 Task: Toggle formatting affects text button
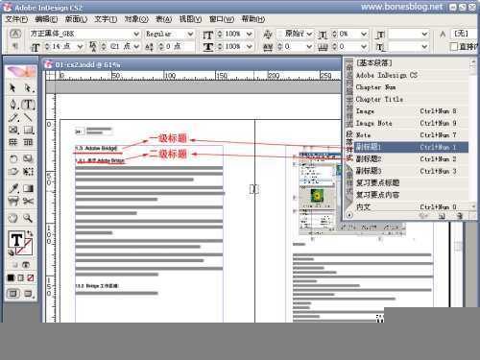(x=26, y=265)
